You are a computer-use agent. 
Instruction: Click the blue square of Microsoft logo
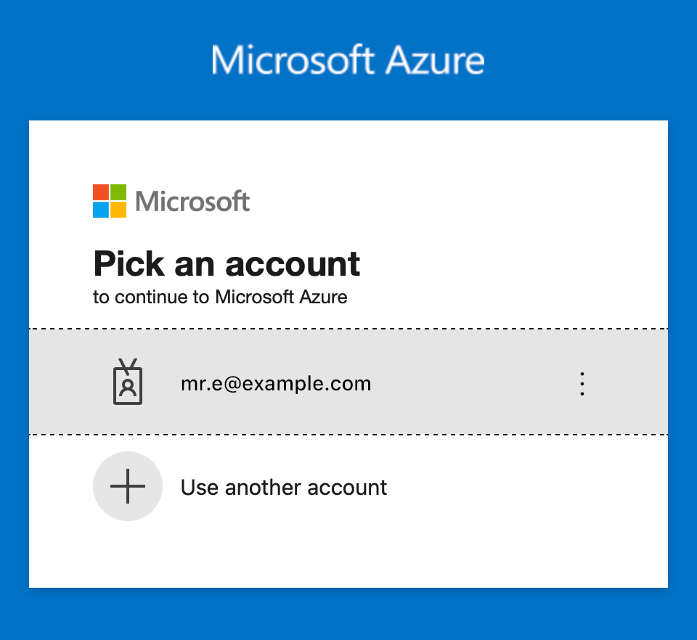pyautogui.click(x=101, y=210)
